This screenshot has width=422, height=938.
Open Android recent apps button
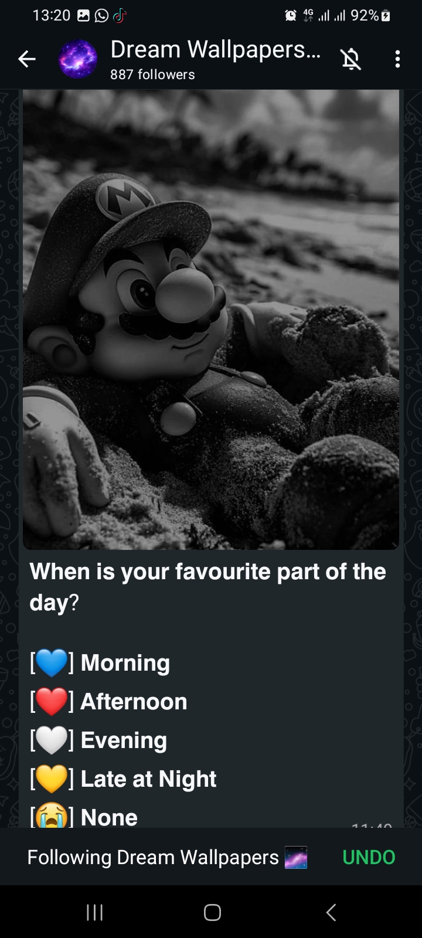[x=94, y=912]
